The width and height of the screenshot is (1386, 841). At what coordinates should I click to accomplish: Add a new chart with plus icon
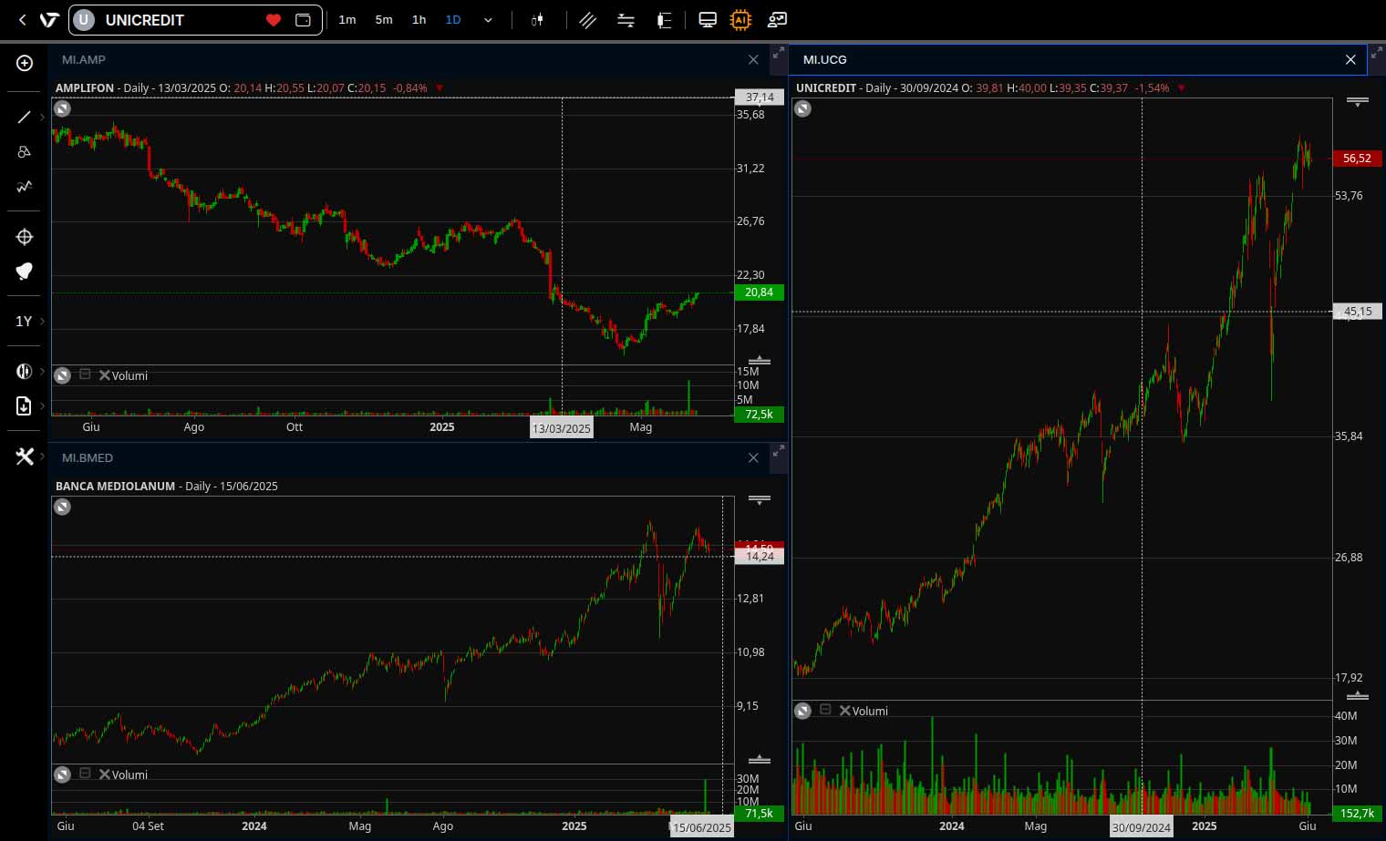click(x=25, y=63)
